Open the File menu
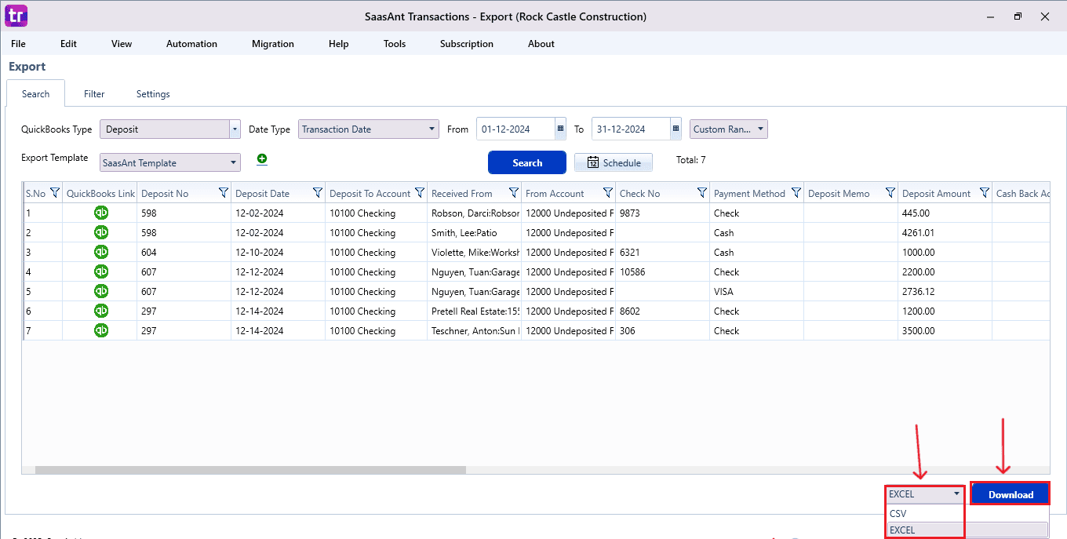Image resolution: width=1067 pixels, height=539 pixels. 19,44
